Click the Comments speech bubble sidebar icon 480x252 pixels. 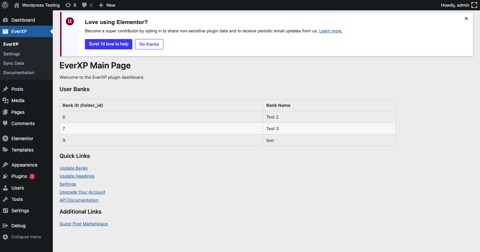click(5, 123)
